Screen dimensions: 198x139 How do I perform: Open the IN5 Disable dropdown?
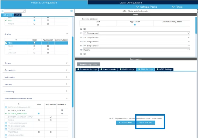click(x=136, y=50)
